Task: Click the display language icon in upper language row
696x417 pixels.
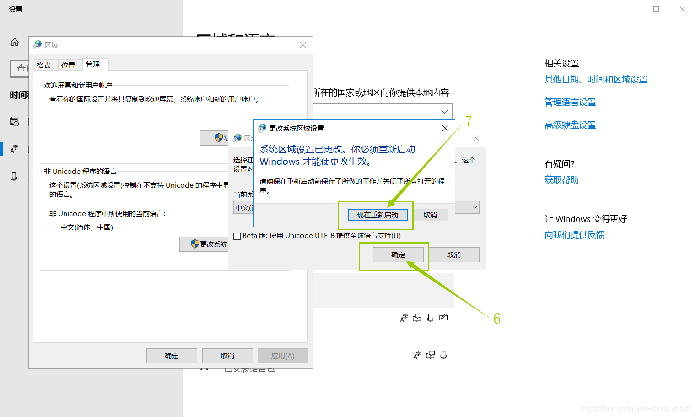Action: (x=404, y=318)
